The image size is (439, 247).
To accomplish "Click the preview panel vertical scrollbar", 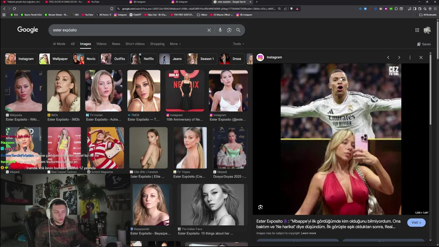I will pos(430,89).
